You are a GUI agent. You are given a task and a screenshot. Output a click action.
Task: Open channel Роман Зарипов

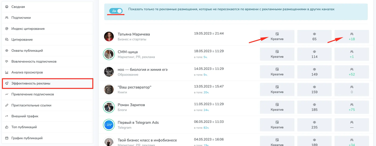[131, 105]
